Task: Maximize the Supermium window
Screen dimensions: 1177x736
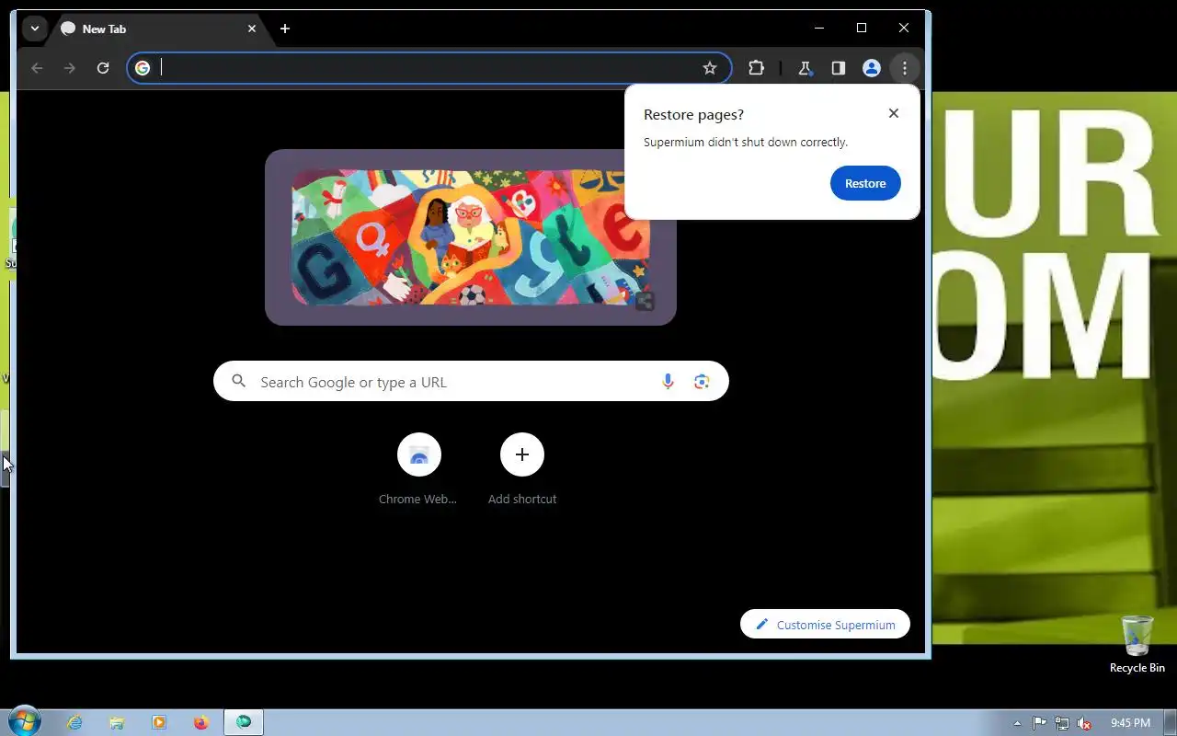Action: pos(862,29)
